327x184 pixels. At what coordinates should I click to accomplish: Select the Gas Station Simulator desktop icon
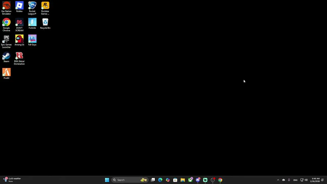[6, 8]
